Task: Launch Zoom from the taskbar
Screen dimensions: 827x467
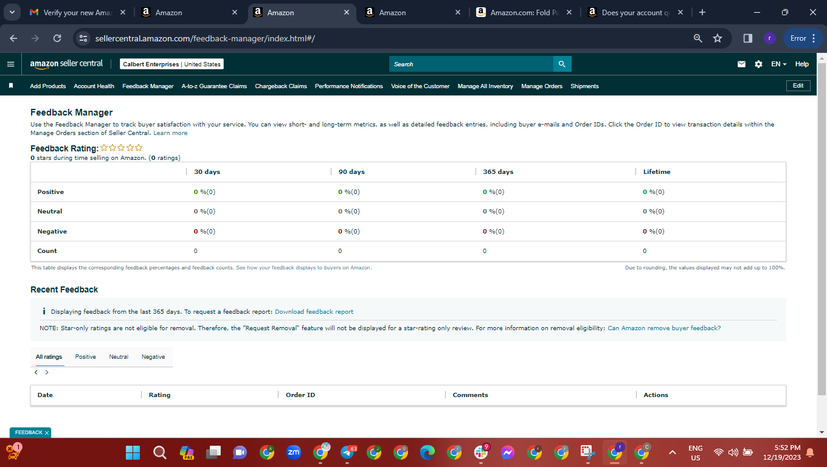Action: 294,452
